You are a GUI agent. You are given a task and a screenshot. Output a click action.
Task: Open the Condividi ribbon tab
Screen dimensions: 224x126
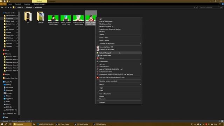click(18, 4)
